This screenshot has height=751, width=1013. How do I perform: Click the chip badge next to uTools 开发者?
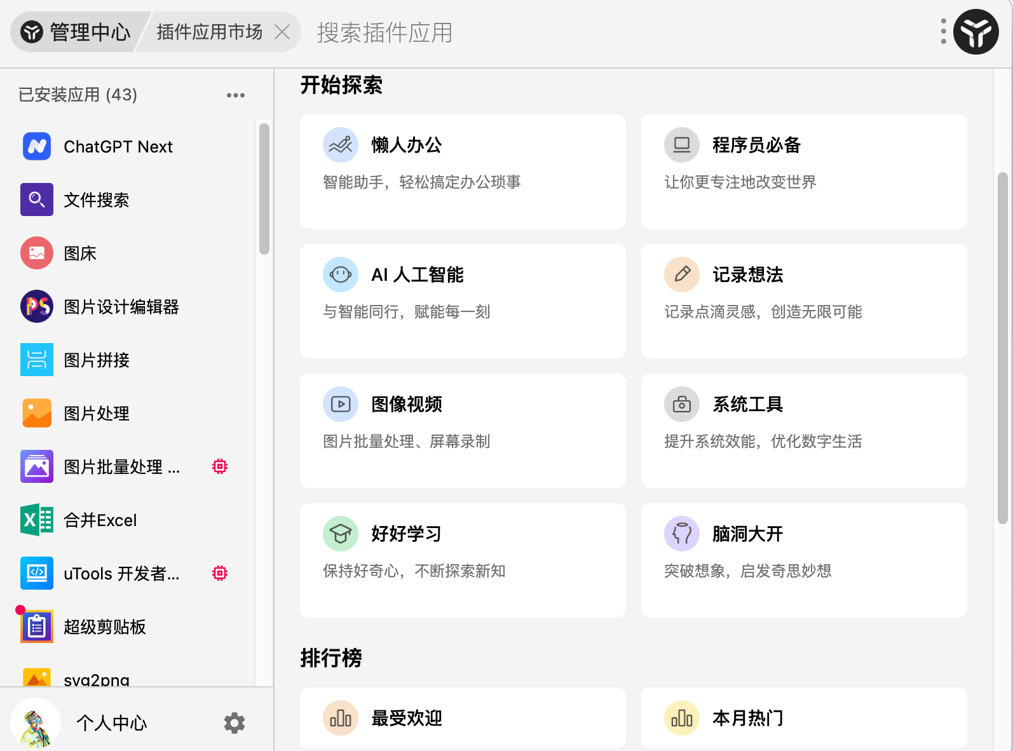[220, 574]
